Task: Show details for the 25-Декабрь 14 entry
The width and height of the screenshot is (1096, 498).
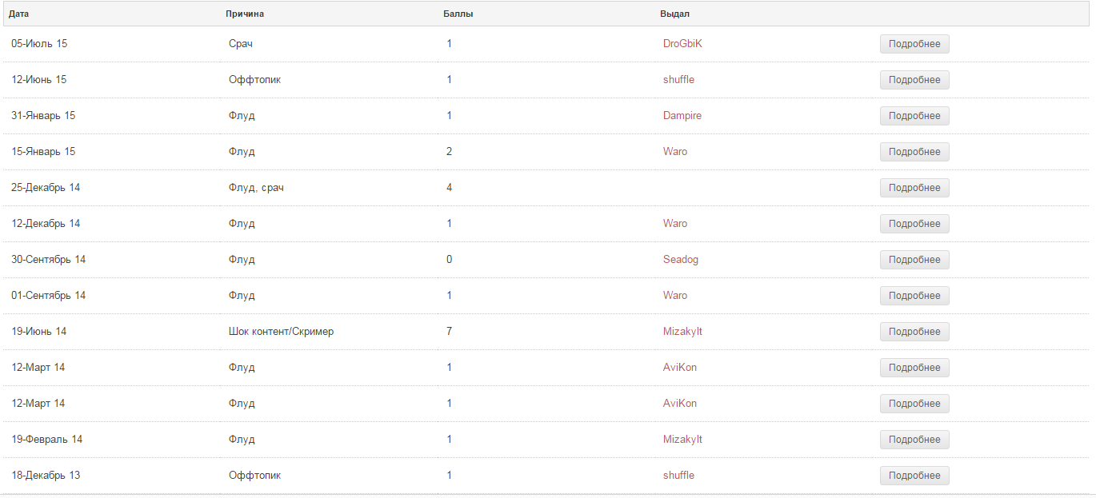Action: [914, 188]
